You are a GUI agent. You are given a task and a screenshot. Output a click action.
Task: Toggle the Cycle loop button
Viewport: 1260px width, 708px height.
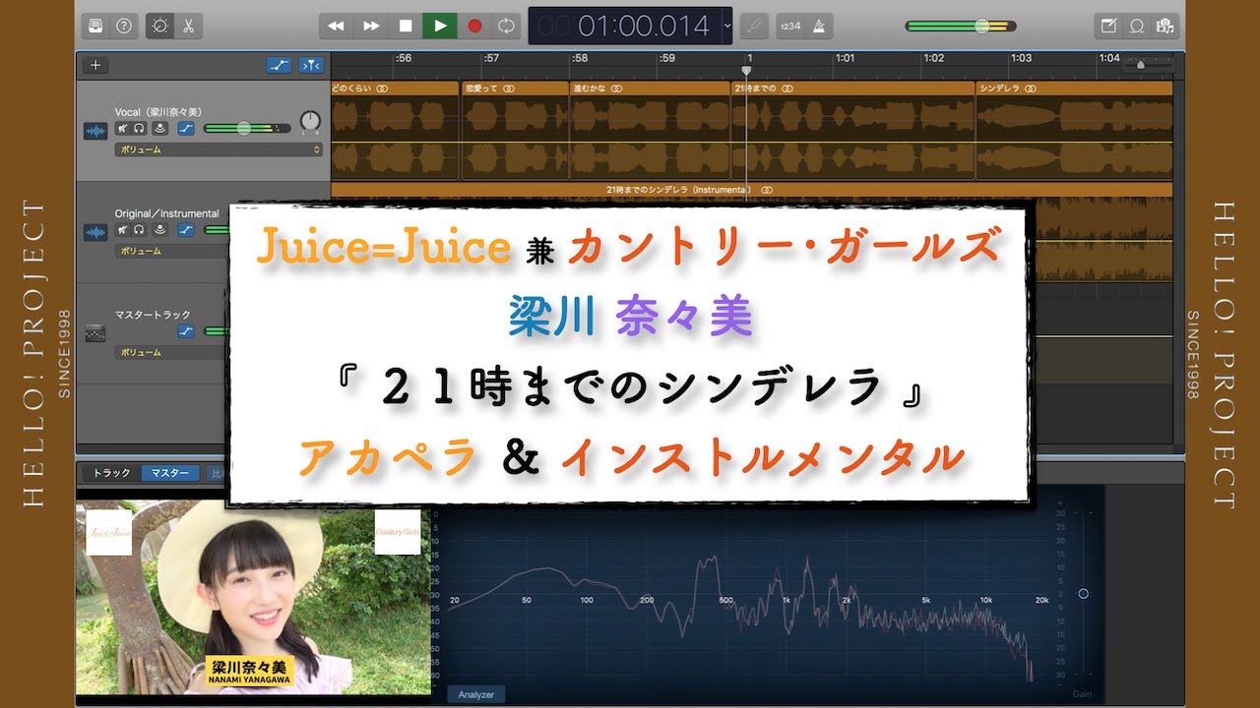[506, 26]
